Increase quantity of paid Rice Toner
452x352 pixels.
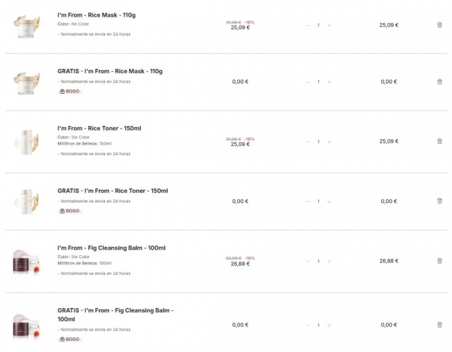coord(329,141)
